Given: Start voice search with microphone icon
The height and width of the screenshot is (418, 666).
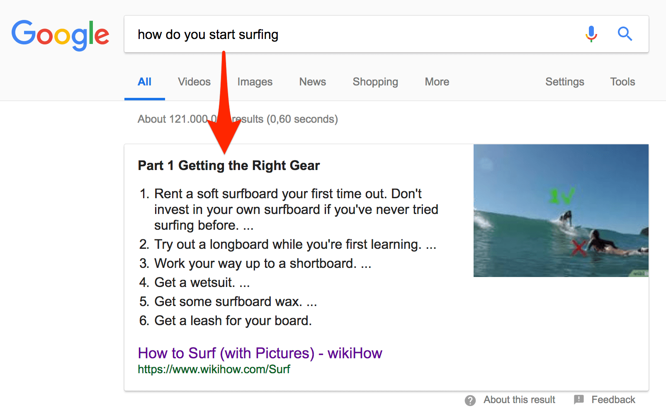Looking at the screenshot, I should click(x=591, y=34).
